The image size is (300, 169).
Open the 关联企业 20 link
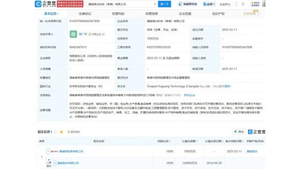[97, 34]
